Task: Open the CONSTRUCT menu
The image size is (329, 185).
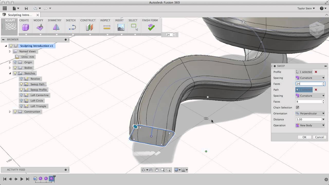Action: tap(88, 20)
